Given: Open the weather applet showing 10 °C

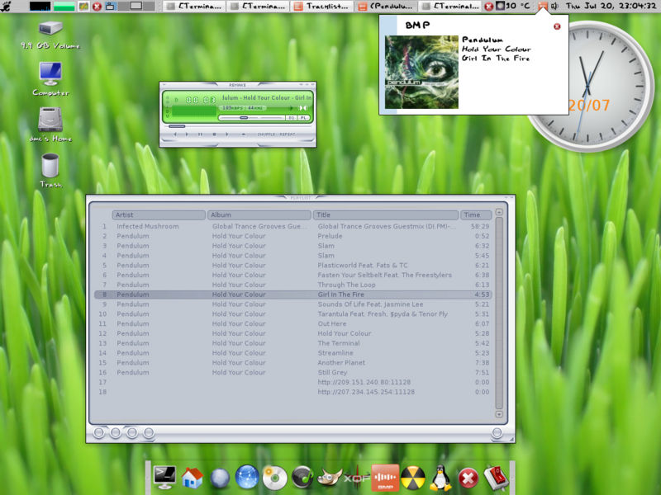Looking at the screenshot, I should (513, 7).
